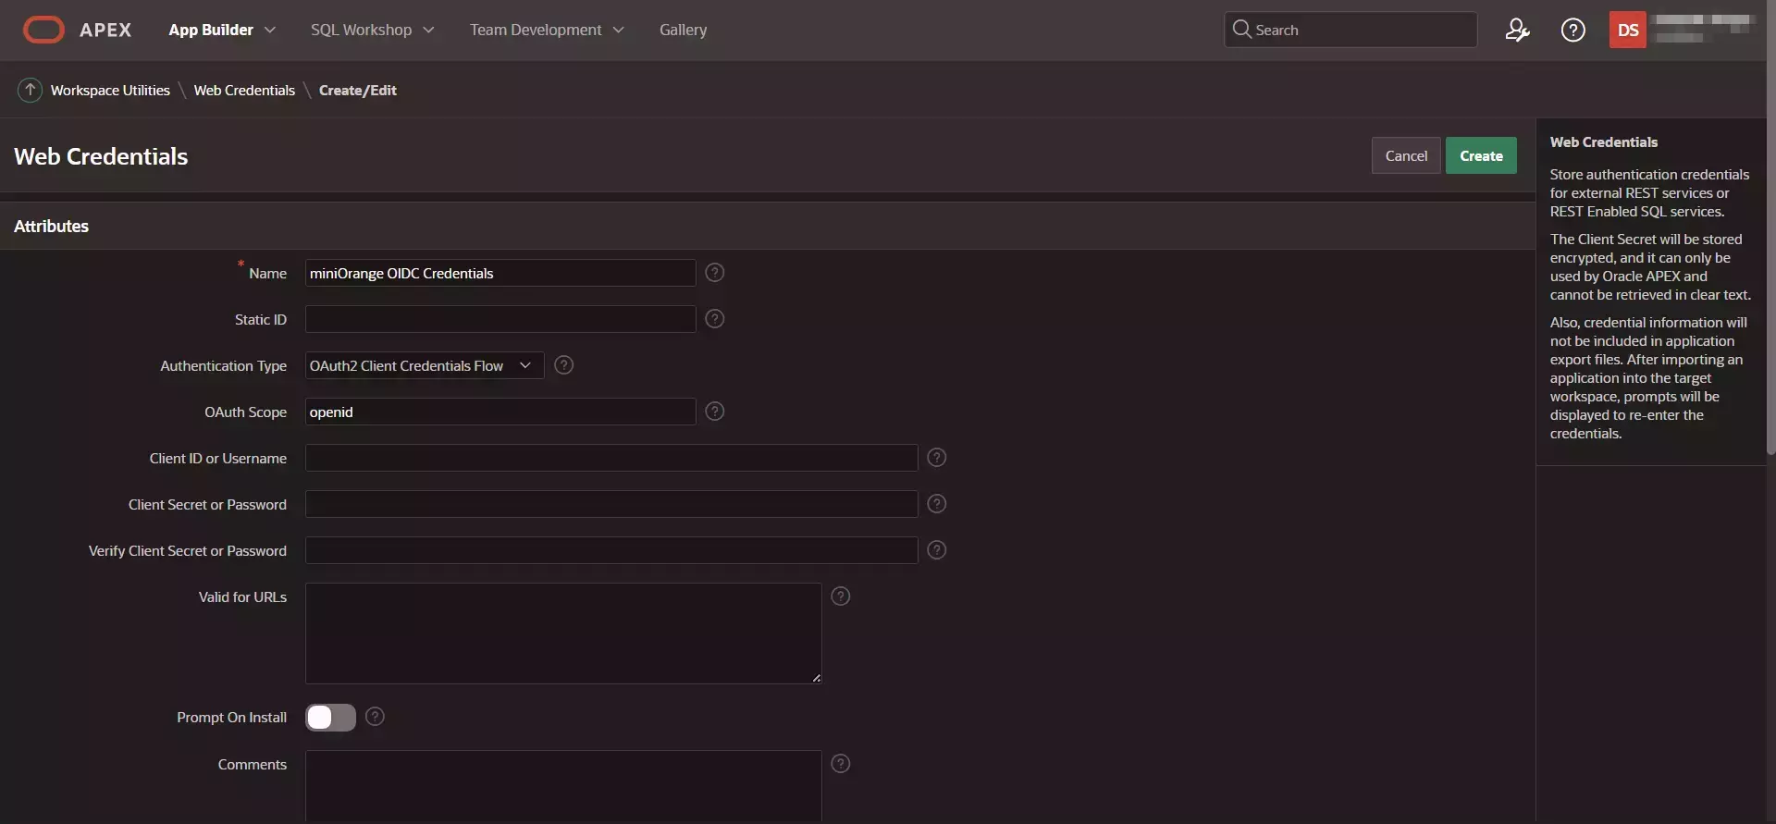This screenshot has width=1776, height=824.
Task: Focus the Name input field
Action: pos(500,273)
